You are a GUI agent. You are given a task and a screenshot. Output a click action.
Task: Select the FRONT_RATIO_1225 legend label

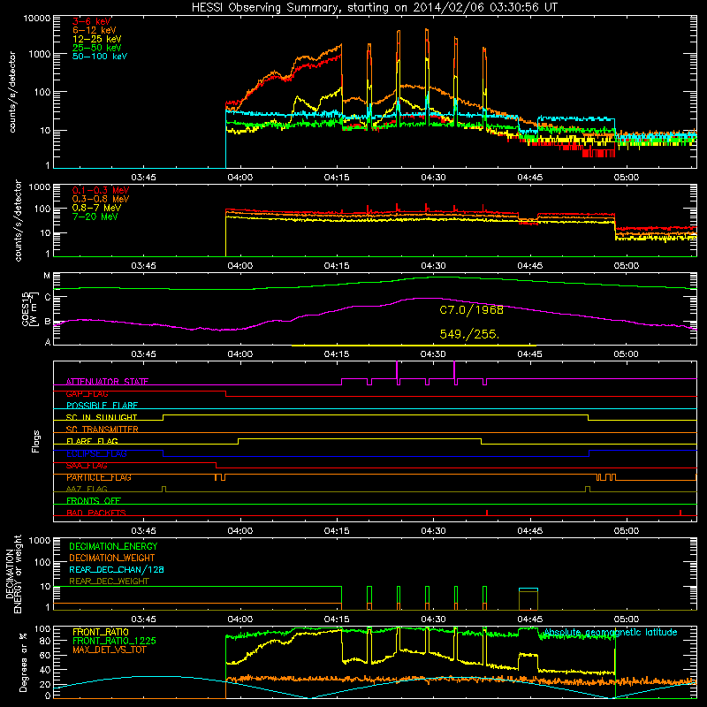coord(115,641)
